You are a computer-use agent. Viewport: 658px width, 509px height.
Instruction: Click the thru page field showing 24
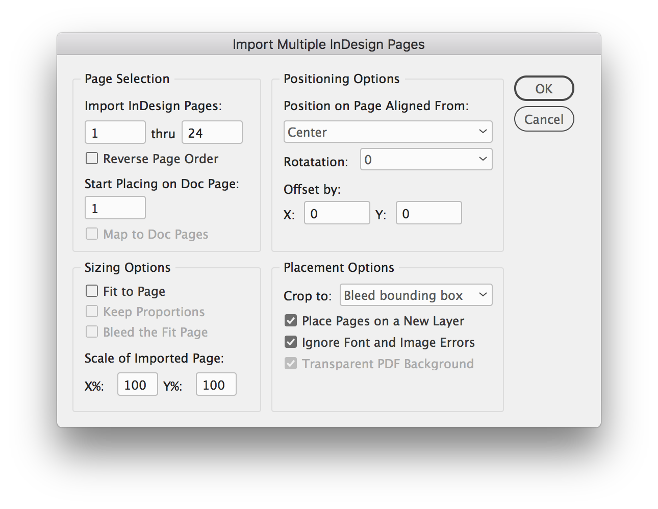(x=212, y=133)
